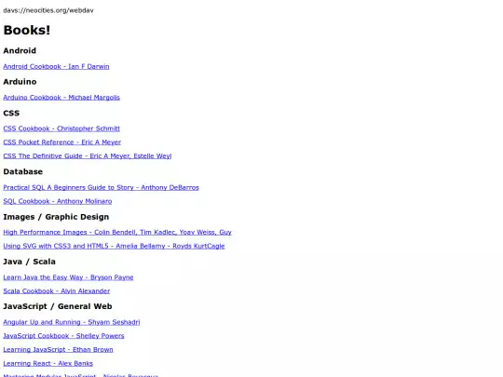This screenshot has width=503, height=377.
Task: Click the JavaScript / General Web heading
Action: coord(58,306)
